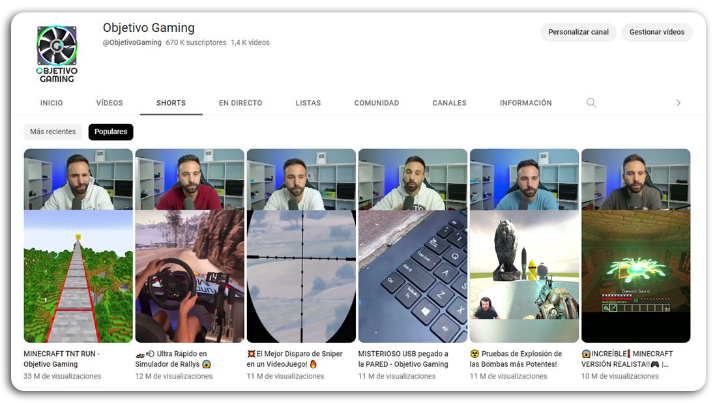This screenshot has width=717, height=404.
Task: Select the Populares filter chip
Action: 111,132
